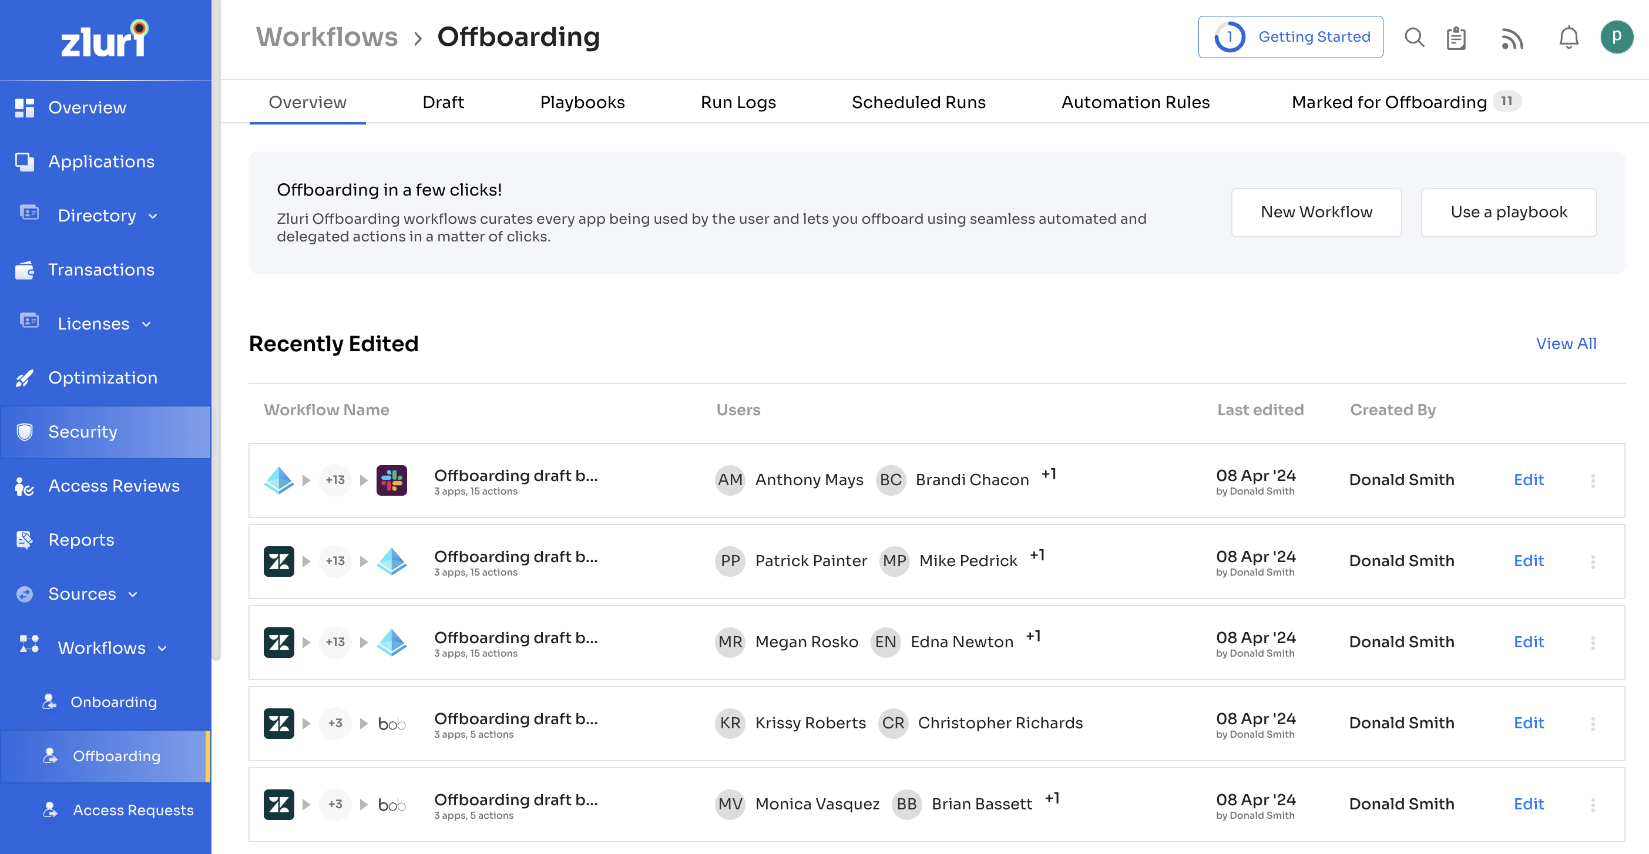Open the three-dot menu for Anthony Mays workflow

tap(1592, 480)
